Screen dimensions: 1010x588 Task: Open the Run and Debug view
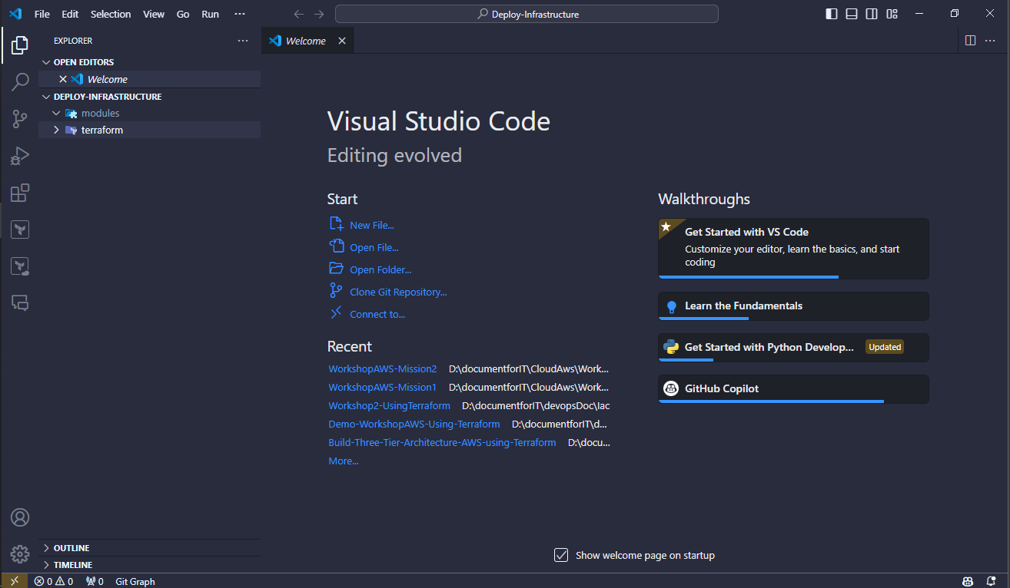point(20,156)
